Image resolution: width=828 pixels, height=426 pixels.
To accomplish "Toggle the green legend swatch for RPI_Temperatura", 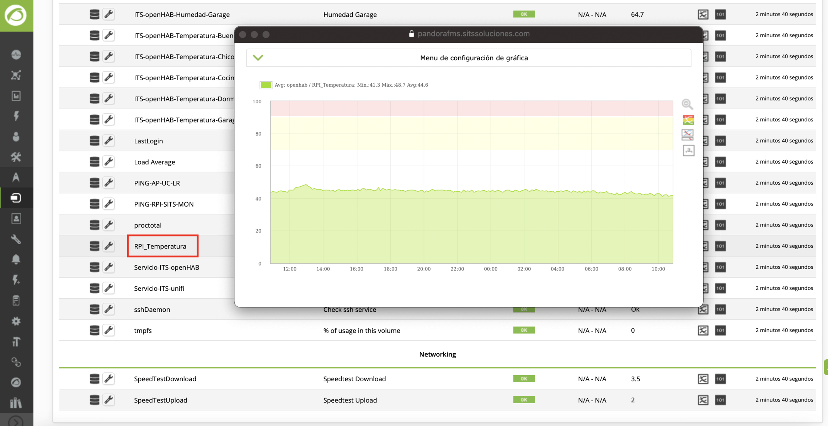I will point(266,85).
